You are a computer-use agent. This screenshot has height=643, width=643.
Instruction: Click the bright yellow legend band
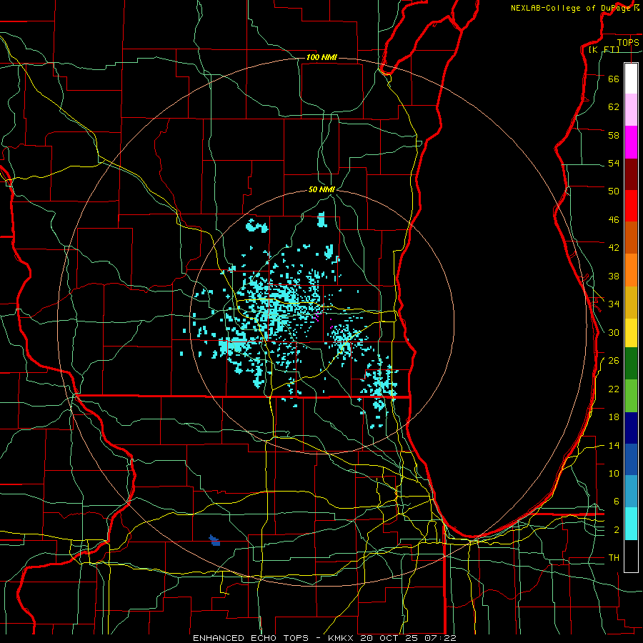tap(631, 333)
